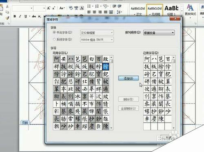Select 布 in the available characters grid
The image size is (204, 152).
pyautogui.click(x=92, y=104)
